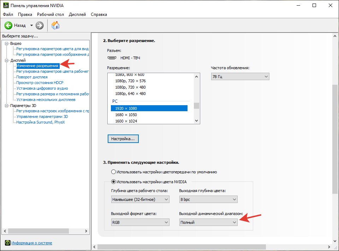Collapse the Дисплей tree node

(x=6, y=60)
